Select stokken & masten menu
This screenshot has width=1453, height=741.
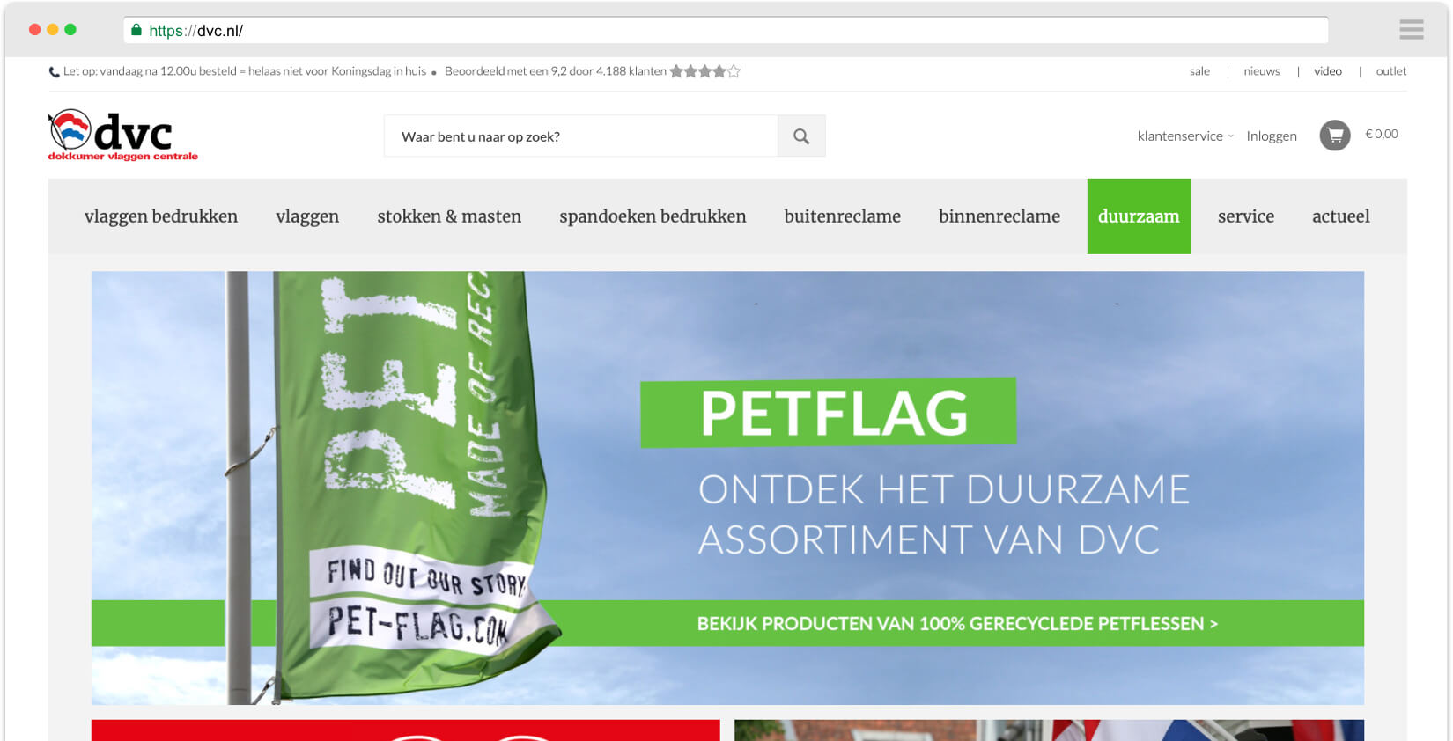(x=449, y=216)
